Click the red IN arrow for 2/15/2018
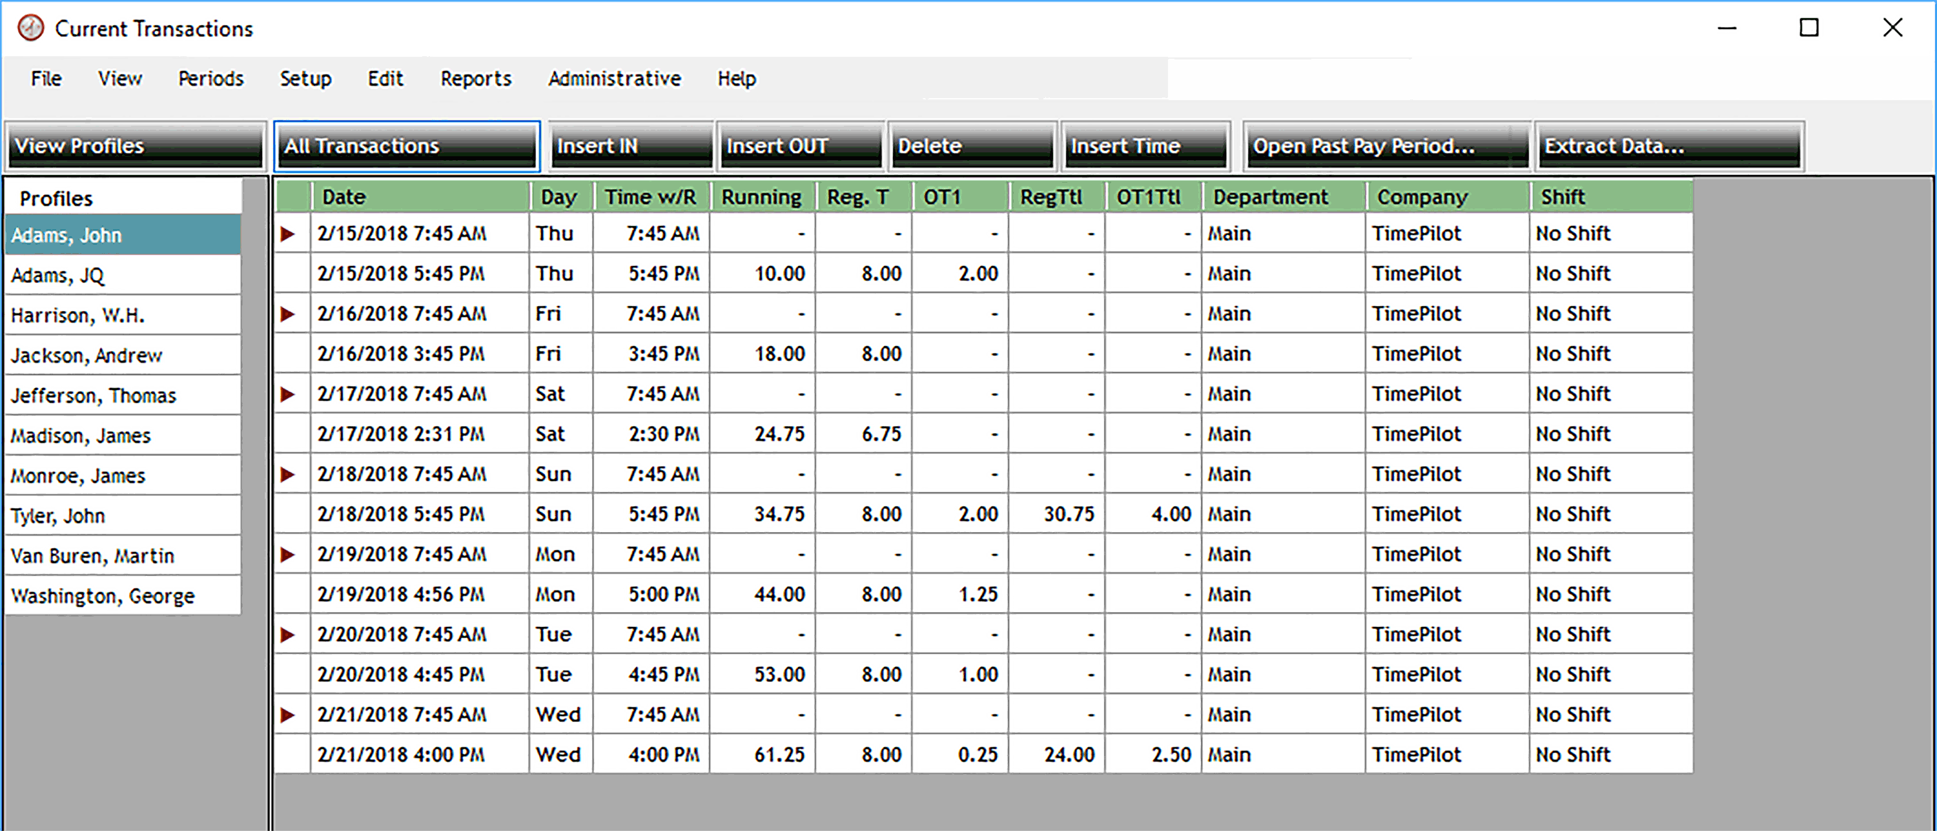1937x831 pixels. point(287,234)
